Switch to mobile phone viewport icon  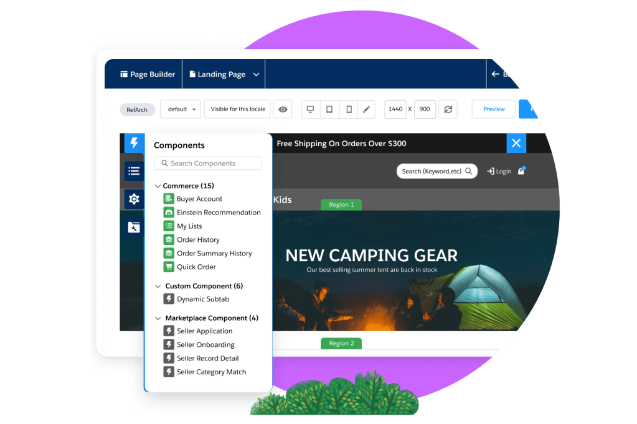[349, 109]
